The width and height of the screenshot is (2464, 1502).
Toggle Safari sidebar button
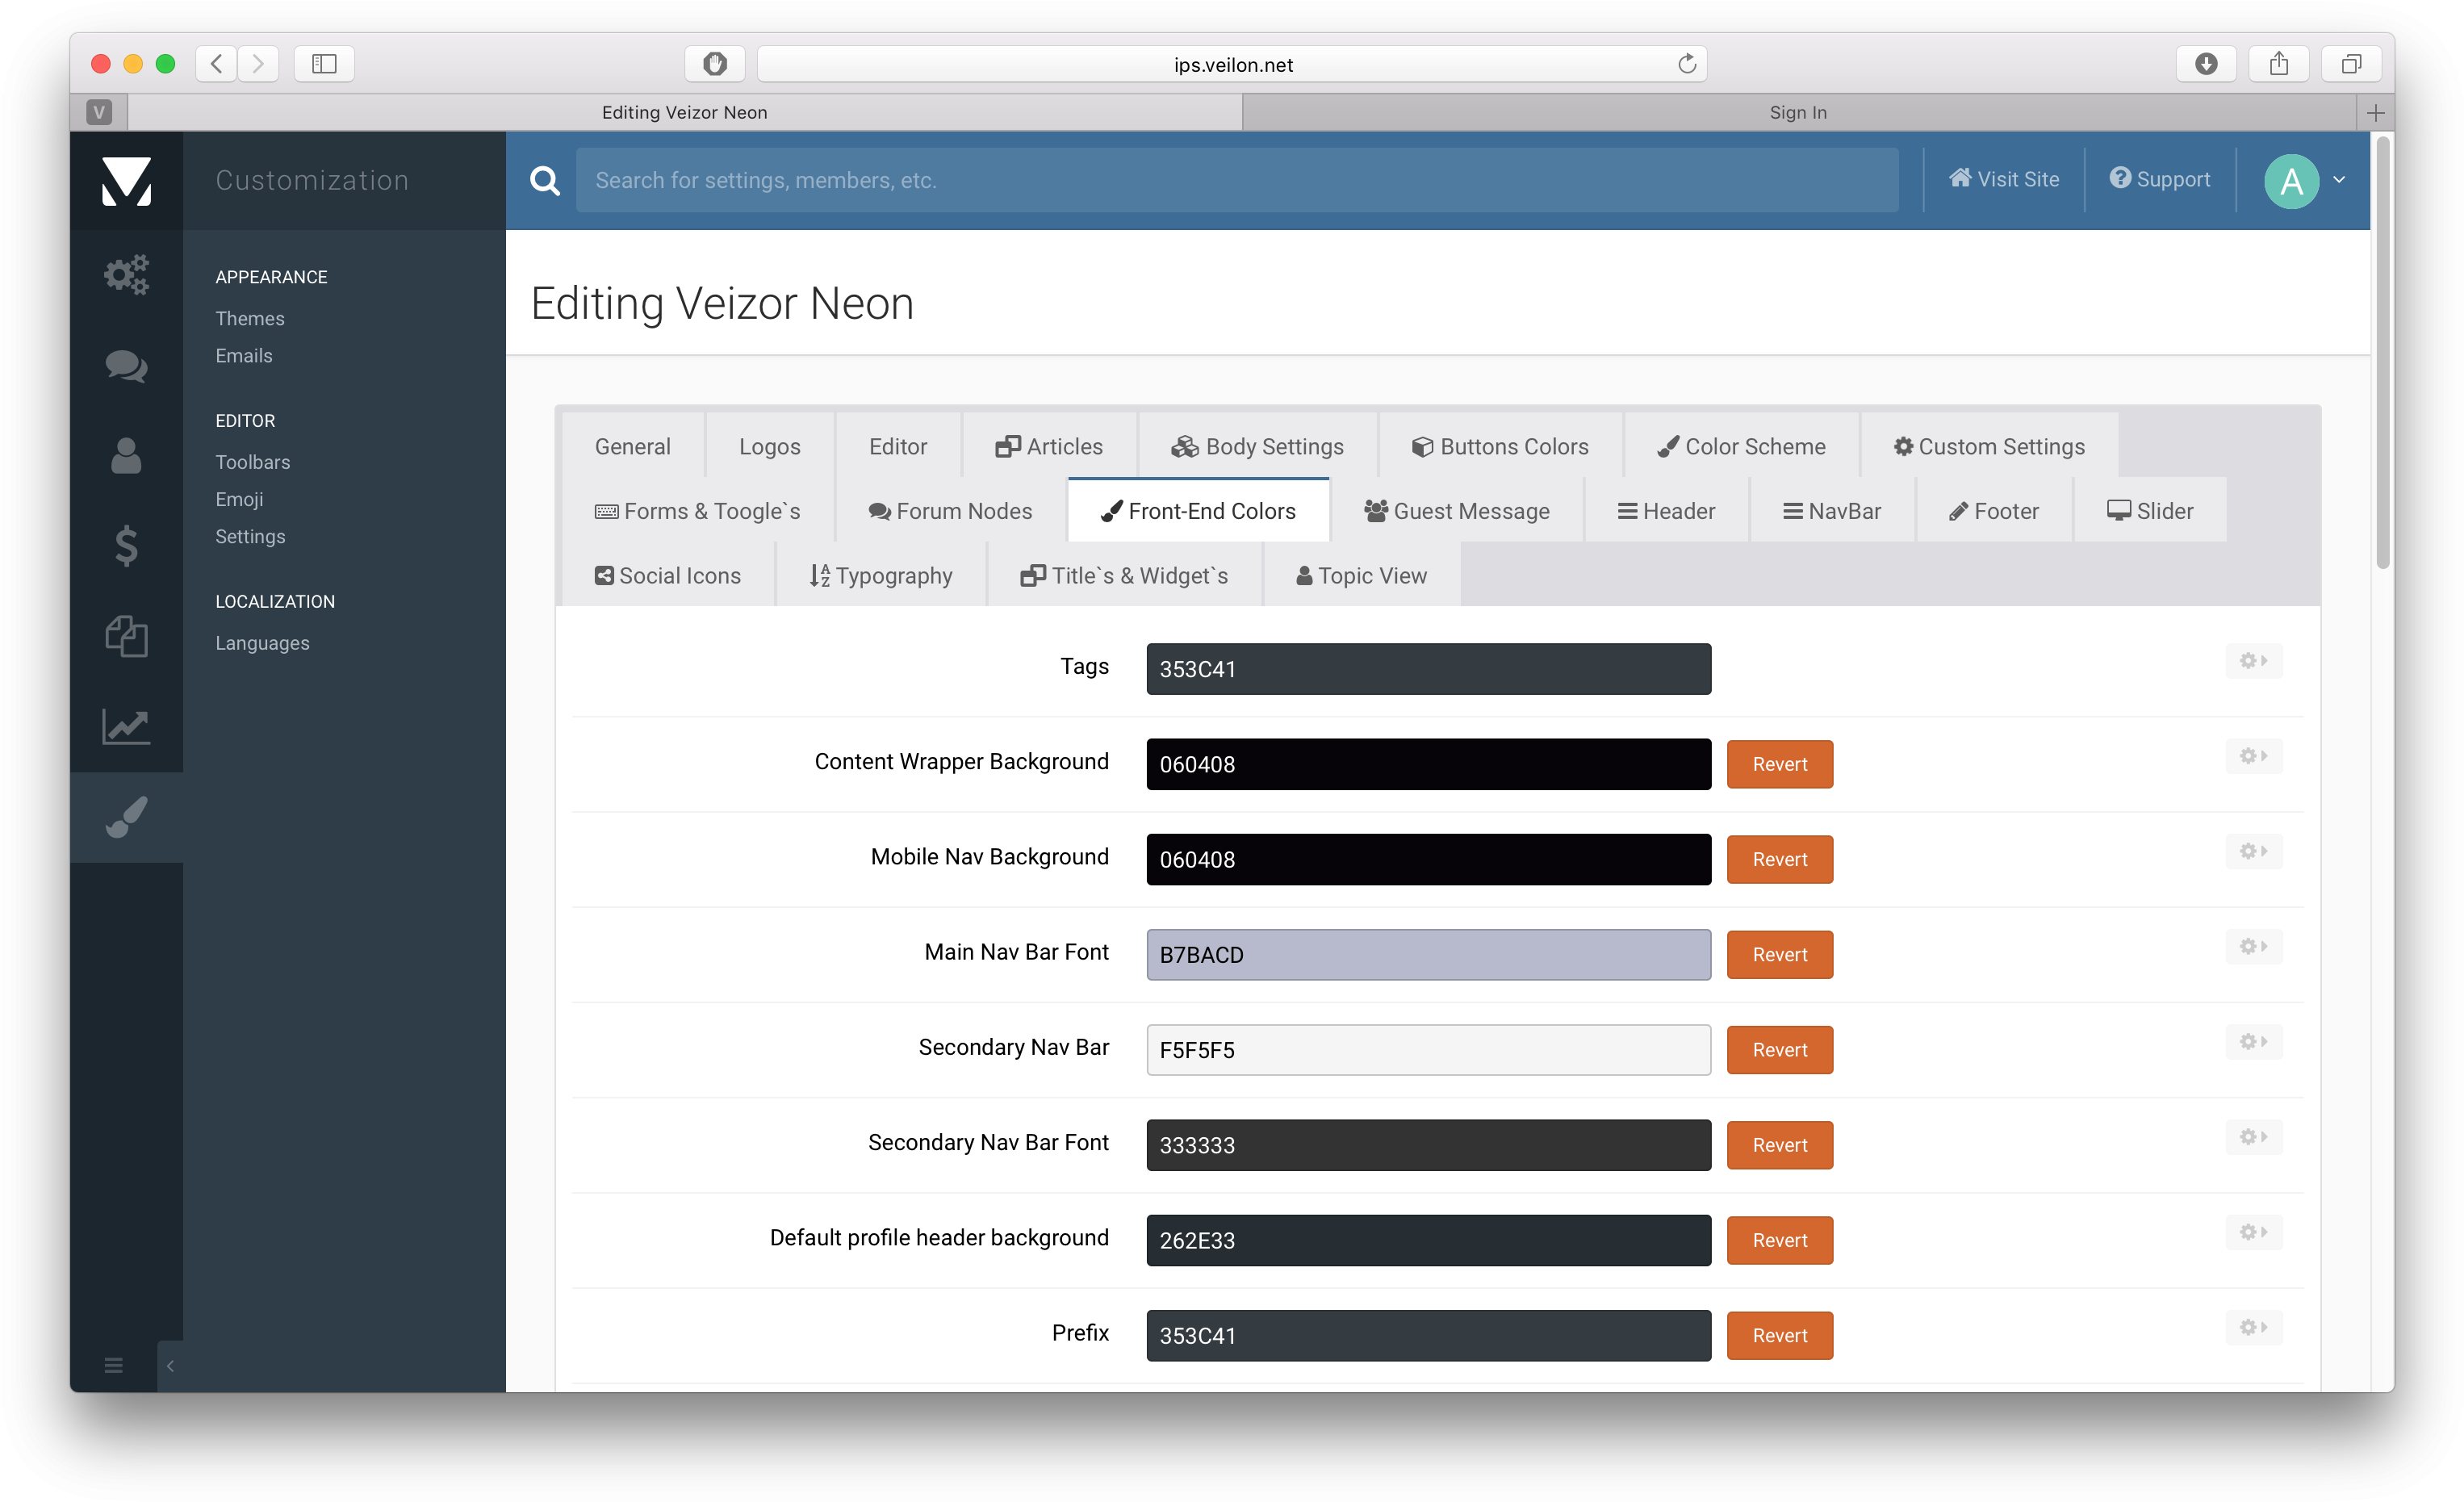click(x=324, y=64)
